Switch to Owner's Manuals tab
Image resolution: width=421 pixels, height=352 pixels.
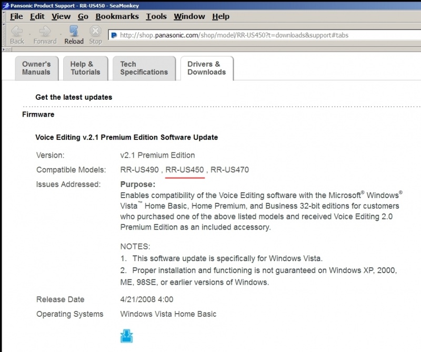click(36, 68)
